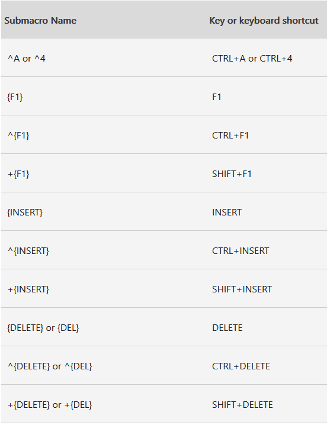Select the {DELETE} or {DEL} cell

pos(43,328)
